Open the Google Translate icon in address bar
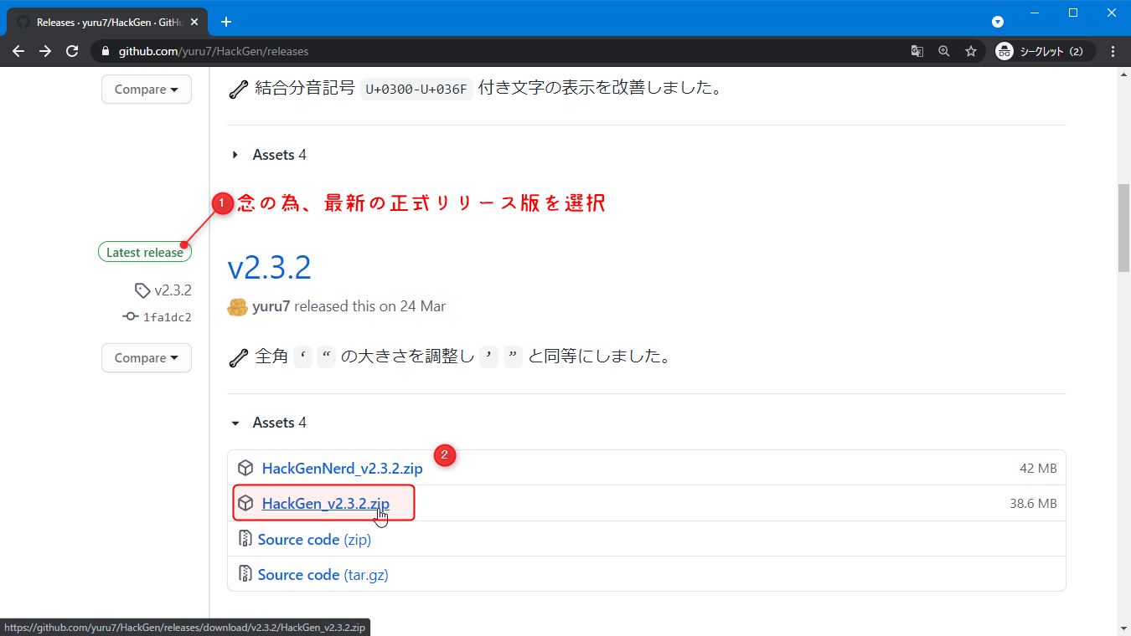The image size is (1131, 636). 917,50
